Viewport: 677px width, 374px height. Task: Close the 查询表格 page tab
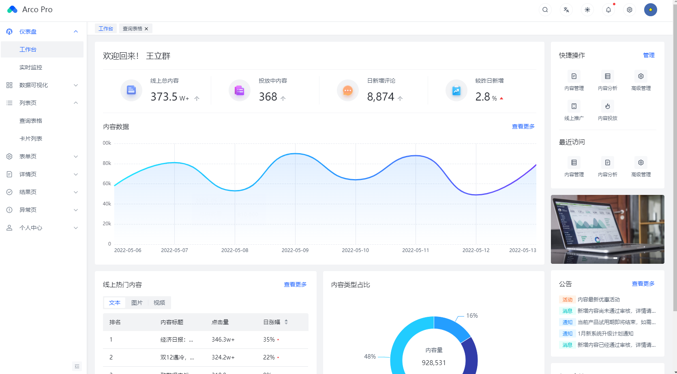pyautogui.click(x=146, y=29)
